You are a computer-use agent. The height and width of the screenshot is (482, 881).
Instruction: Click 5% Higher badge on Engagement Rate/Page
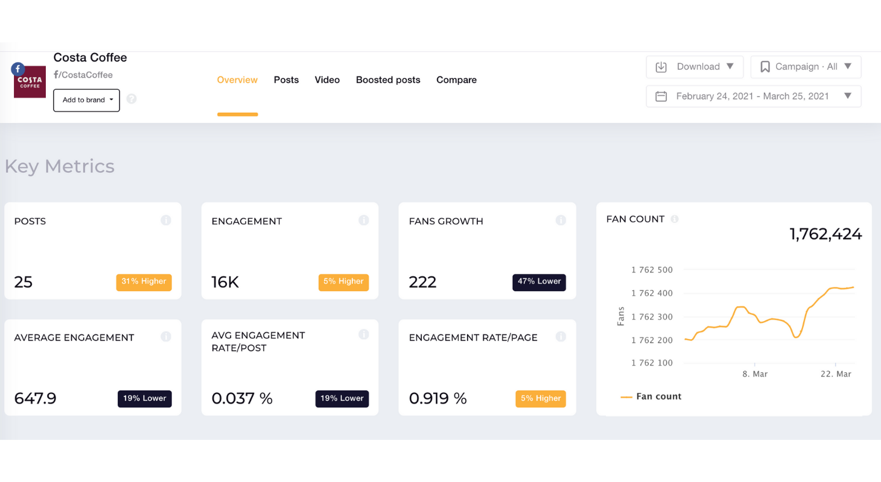[x=541, y=399]
